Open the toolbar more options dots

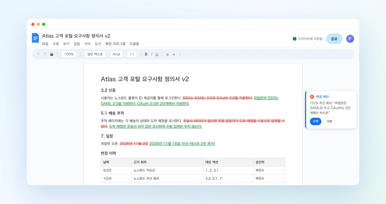coord(180,54)
